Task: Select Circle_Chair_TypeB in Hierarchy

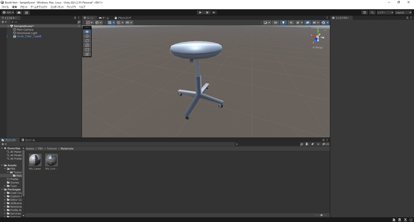Action: click(29, 36)
